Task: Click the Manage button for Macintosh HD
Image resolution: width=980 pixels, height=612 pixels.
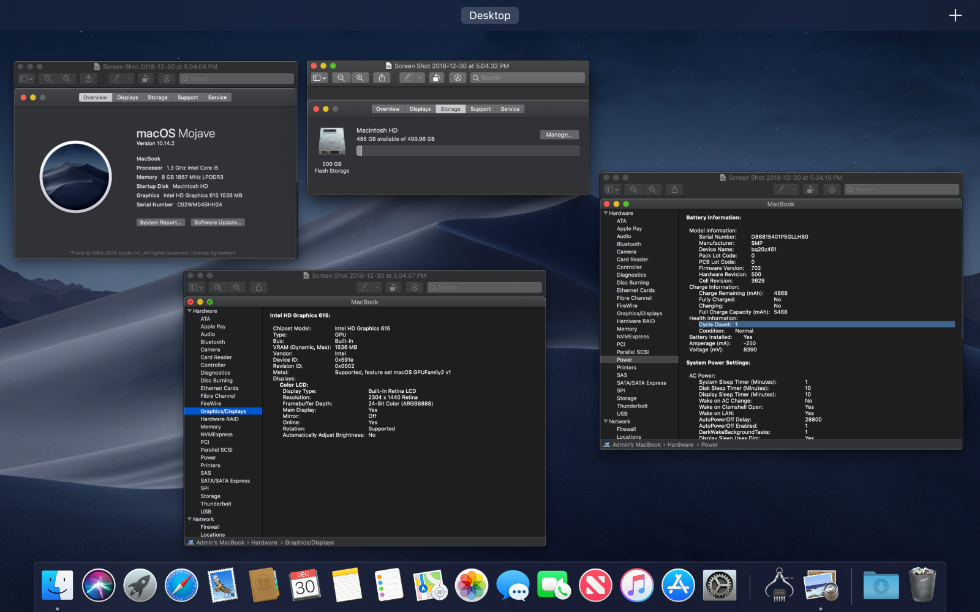Action: point(558,134)
